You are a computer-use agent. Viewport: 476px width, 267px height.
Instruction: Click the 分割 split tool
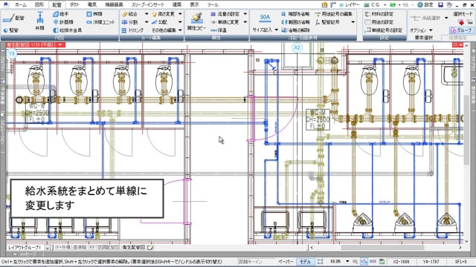[129, 22]
